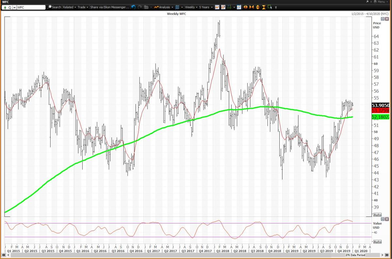Image resolution: width=392 pixels, height=259 pixels.
Task: Minimize the lower indicator panel
Action: tap(383, 219)
